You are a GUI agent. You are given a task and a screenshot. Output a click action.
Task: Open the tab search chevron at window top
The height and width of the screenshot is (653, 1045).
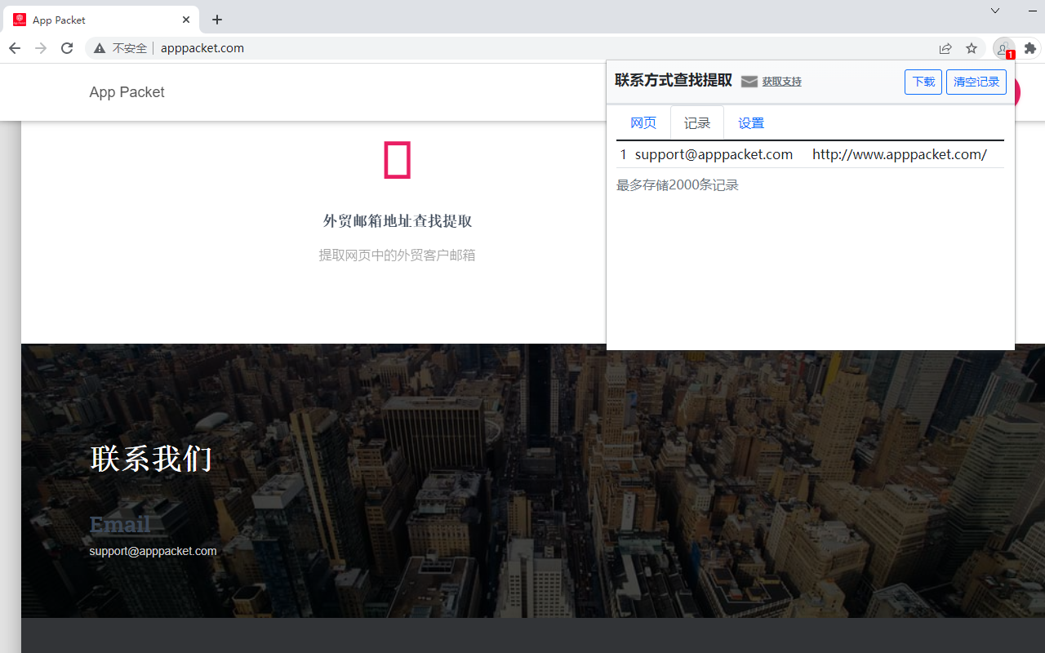click(x=994, y=11)
